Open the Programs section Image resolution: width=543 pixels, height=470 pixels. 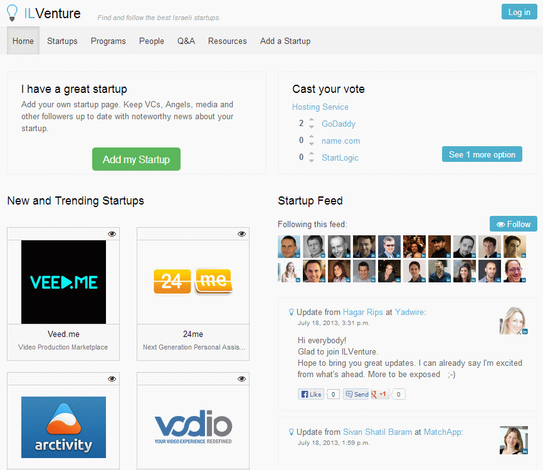[x=108, y=41]
